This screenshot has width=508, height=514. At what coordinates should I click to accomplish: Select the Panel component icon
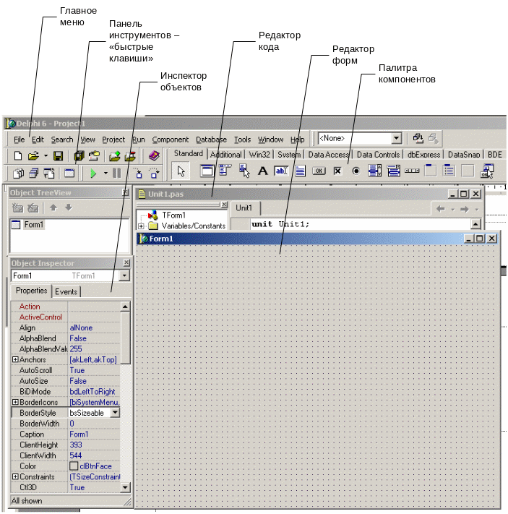[x=468, y=171]
